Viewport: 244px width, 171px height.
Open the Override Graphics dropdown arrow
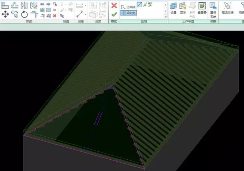click(x=66, y=10)
